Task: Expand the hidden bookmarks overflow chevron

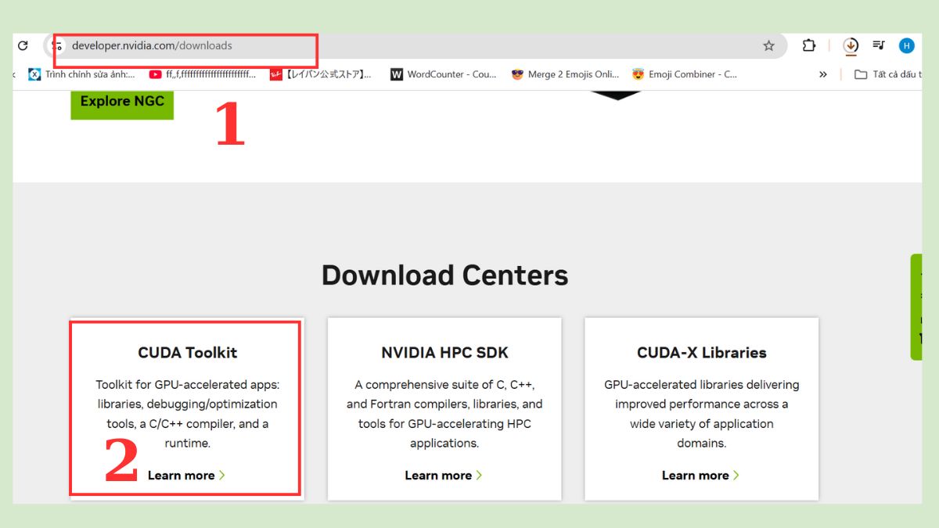Action: tap(822, 74)
